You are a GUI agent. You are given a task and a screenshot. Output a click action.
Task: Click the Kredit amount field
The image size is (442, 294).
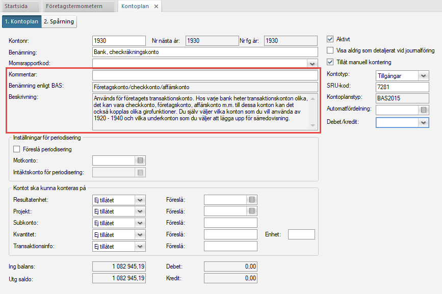click(230, 278)
